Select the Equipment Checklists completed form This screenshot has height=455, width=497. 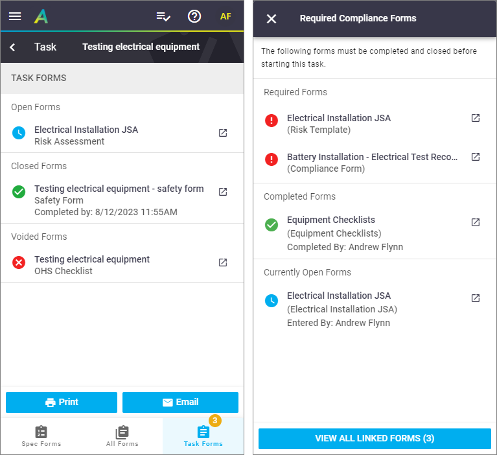(x=375, y=233)
